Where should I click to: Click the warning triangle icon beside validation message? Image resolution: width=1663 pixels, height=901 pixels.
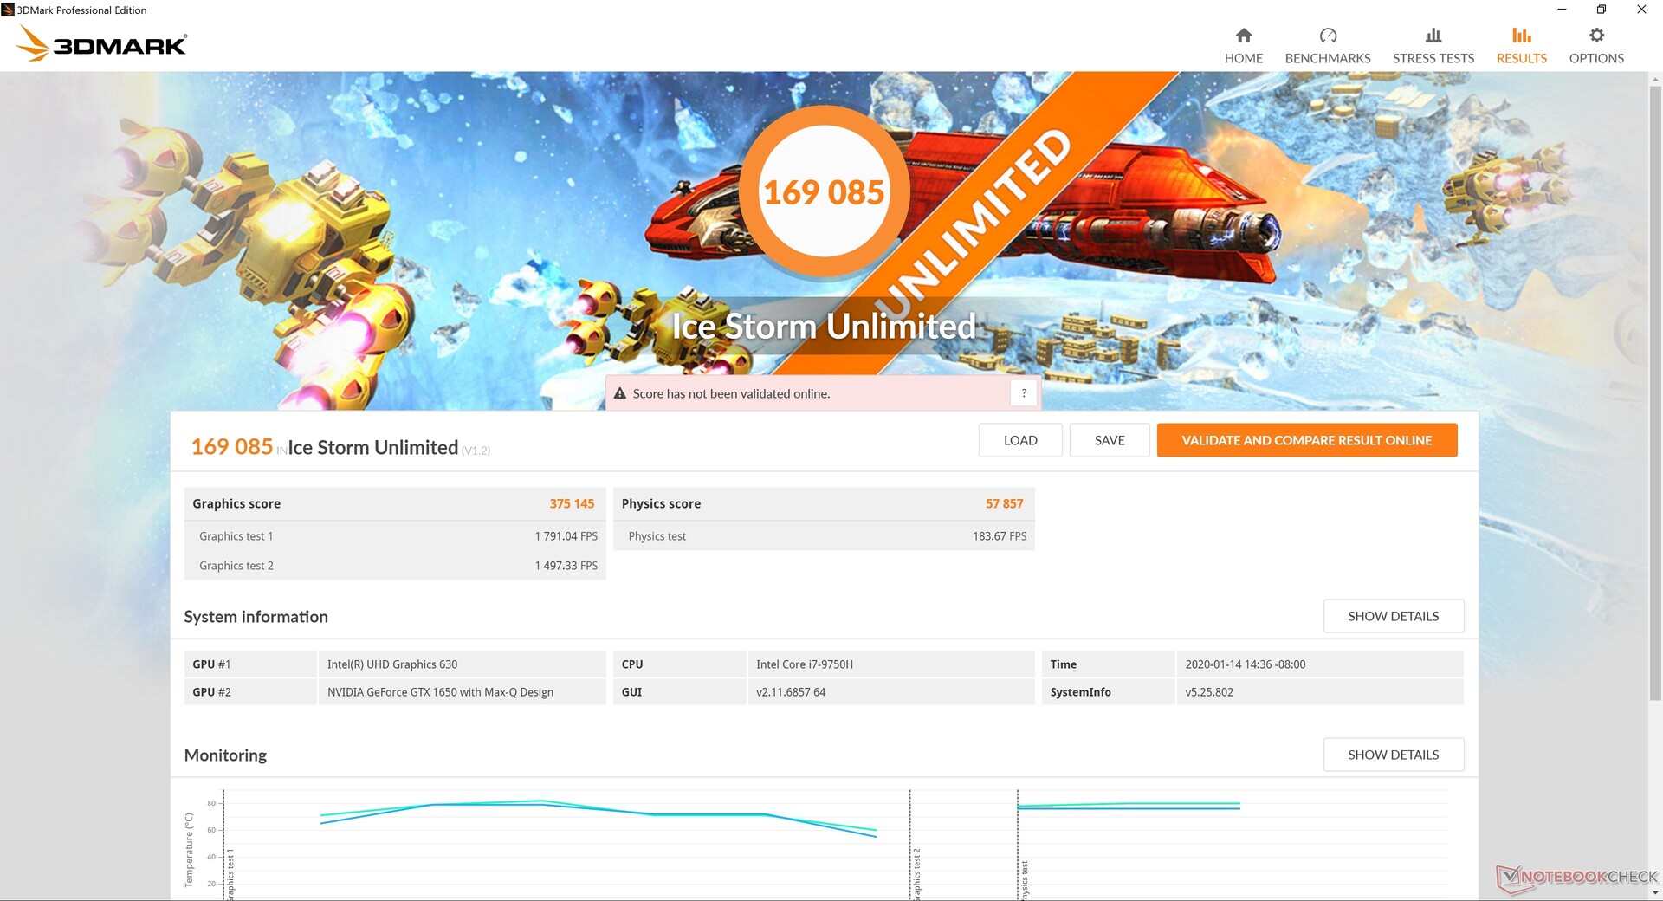[620, 393]
